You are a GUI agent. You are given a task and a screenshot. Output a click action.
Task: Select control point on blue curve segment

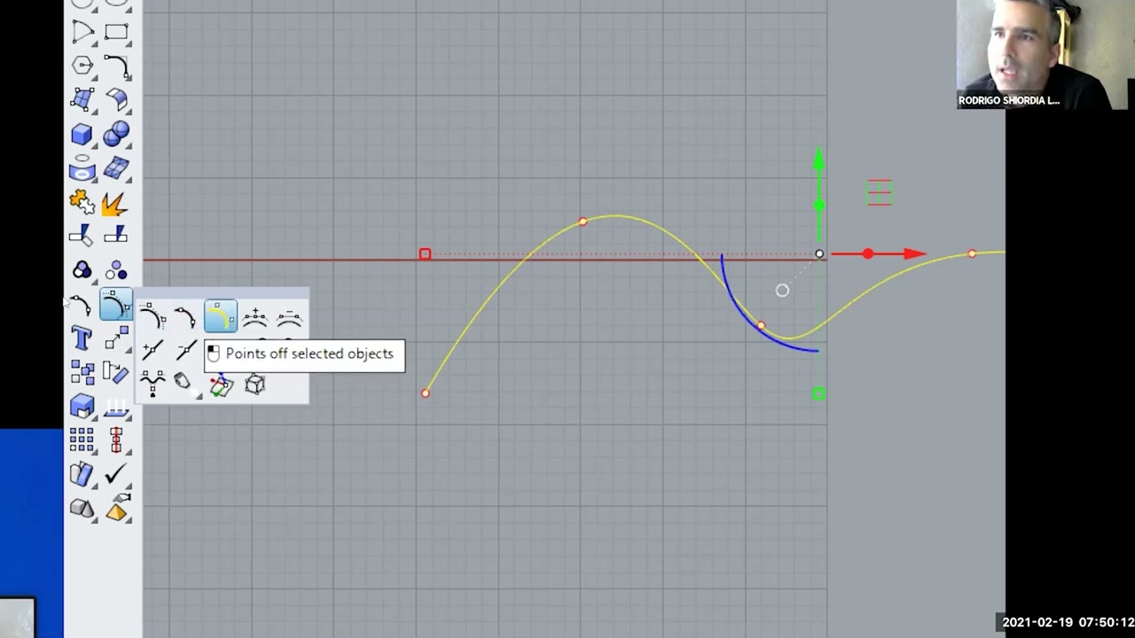pyautogui.click(x=761, y=326)
